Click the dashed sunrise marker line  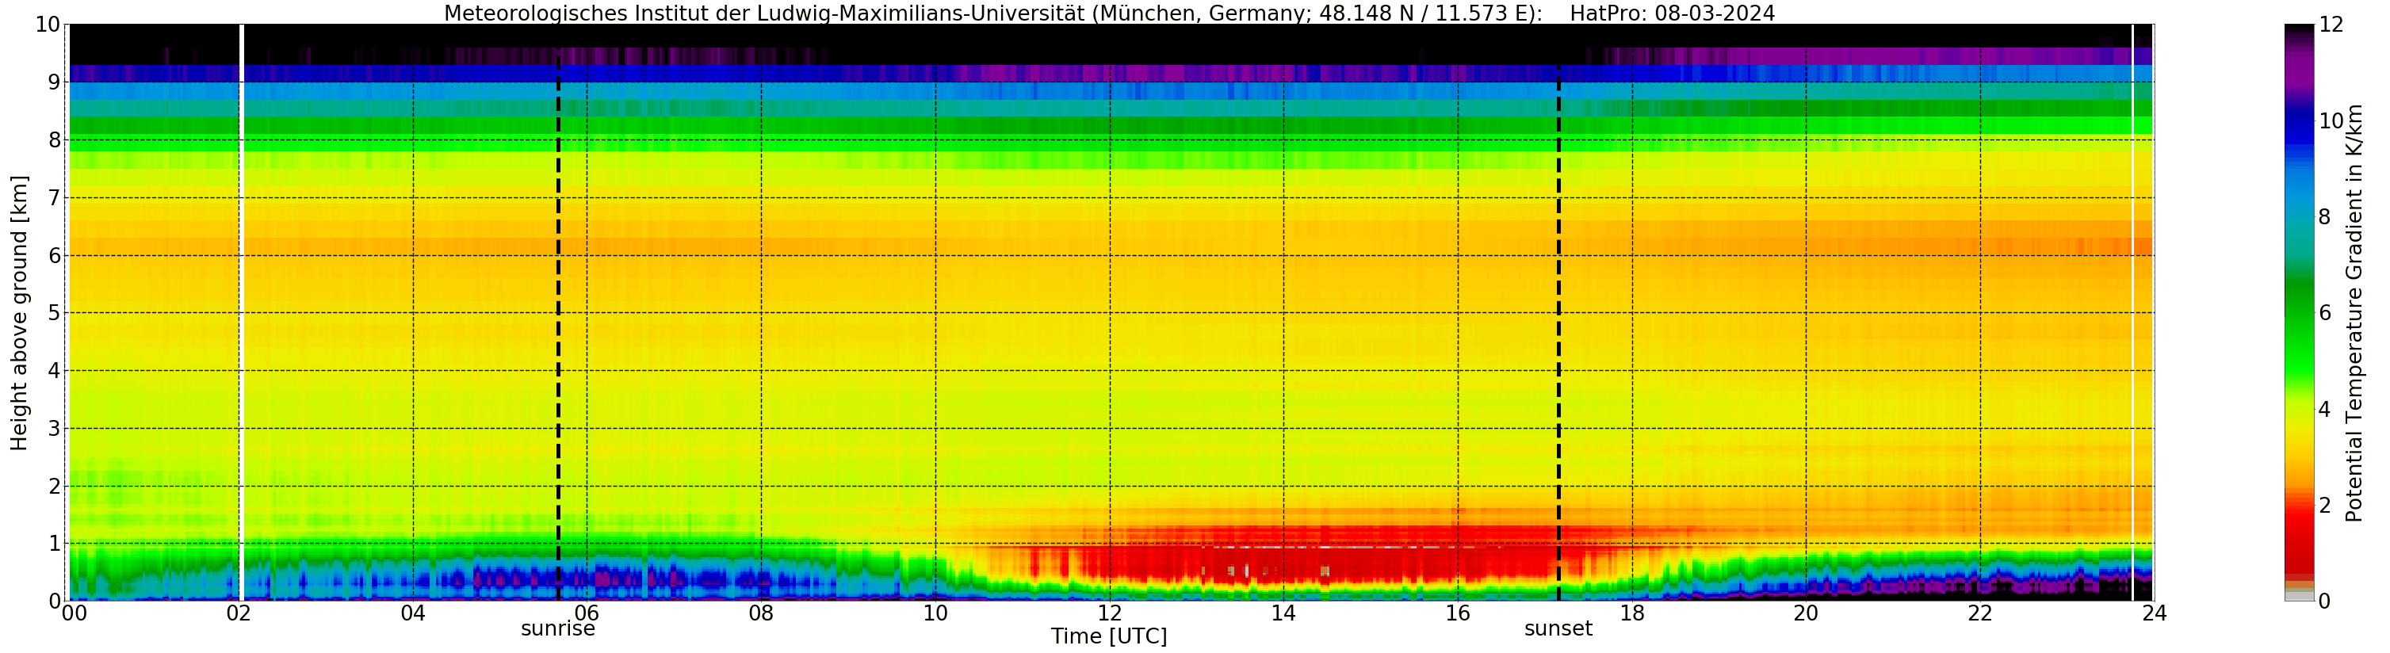(557, 312)
